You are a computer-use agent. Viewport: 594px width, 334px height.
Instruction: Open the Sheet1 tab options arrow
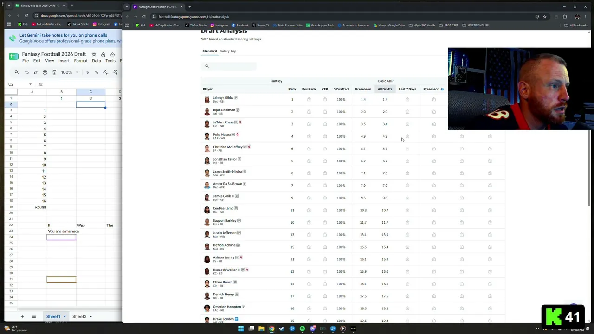pos(65,316)
